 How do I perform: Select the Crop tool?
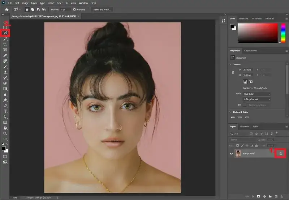5,44
